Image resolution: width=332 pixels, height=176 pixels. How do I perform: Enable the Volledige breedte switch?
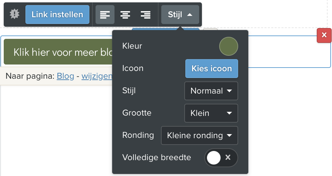pos(221,158)
